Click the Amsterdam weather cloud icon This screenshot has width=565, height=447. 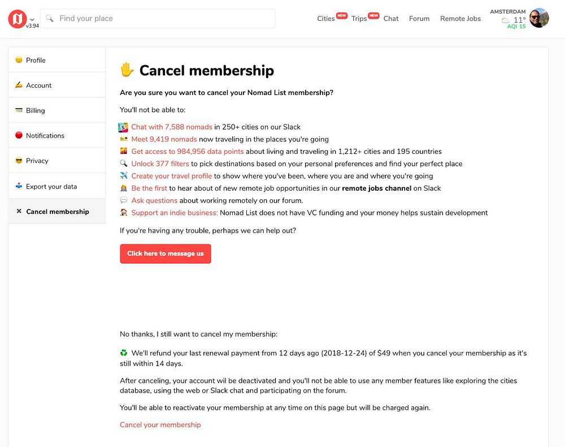(x=505, y=20)
